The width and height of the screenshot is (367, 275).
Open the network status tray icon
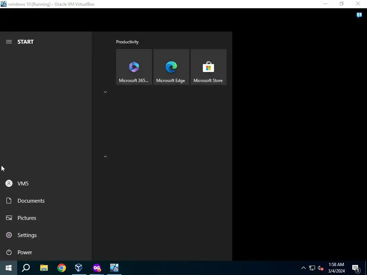click(312, 268)
